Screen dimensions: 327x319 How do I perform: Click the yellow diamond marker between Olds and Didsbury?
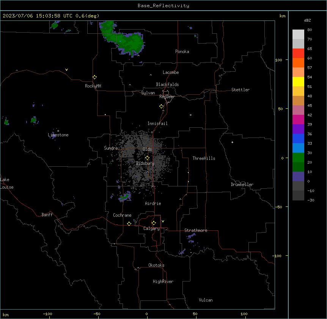(147, 158)
